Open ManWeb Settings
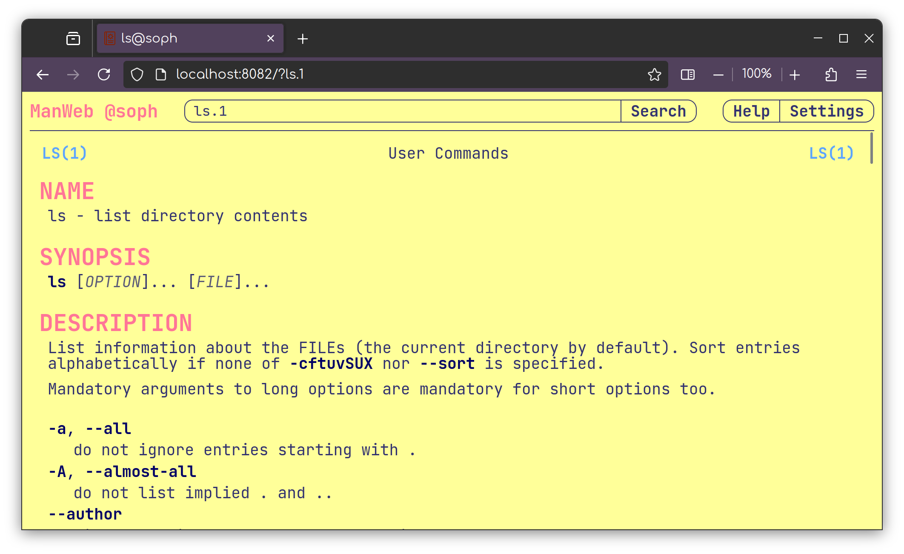 tap(827, 111)
